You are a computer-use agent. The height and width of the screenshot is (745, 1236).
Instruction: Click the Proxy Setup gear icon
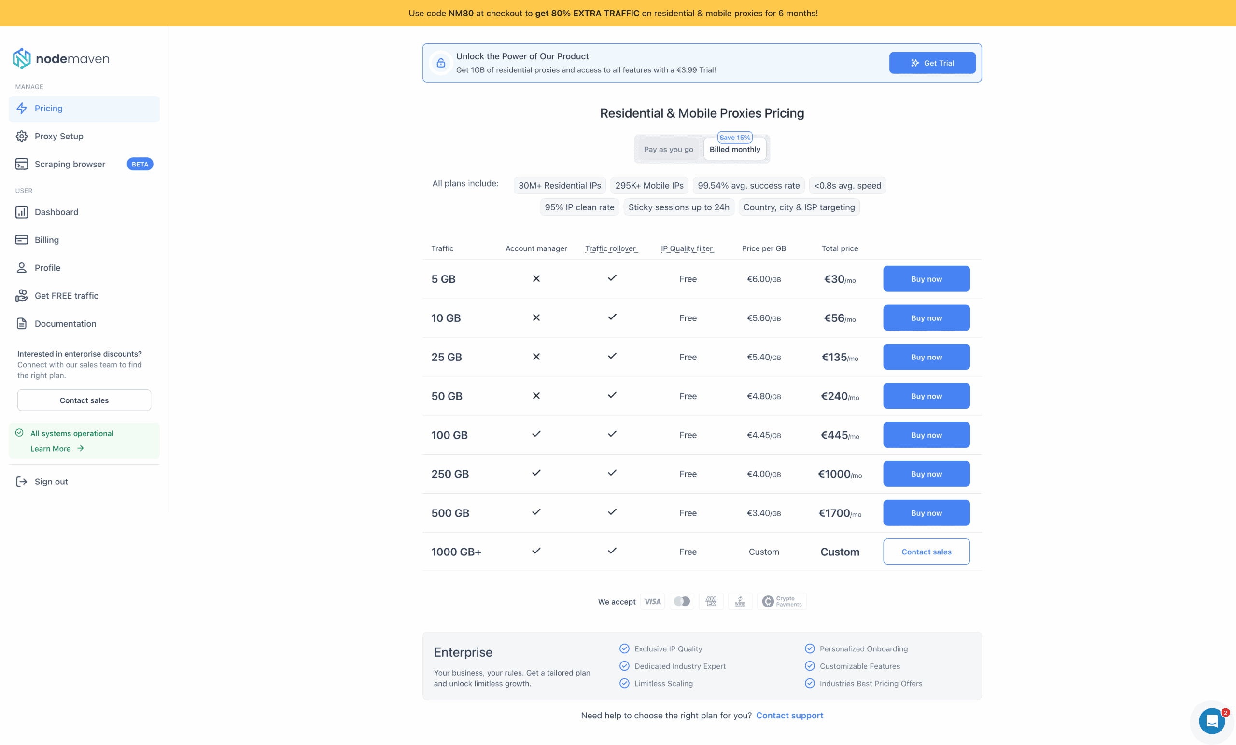point(22,137)
